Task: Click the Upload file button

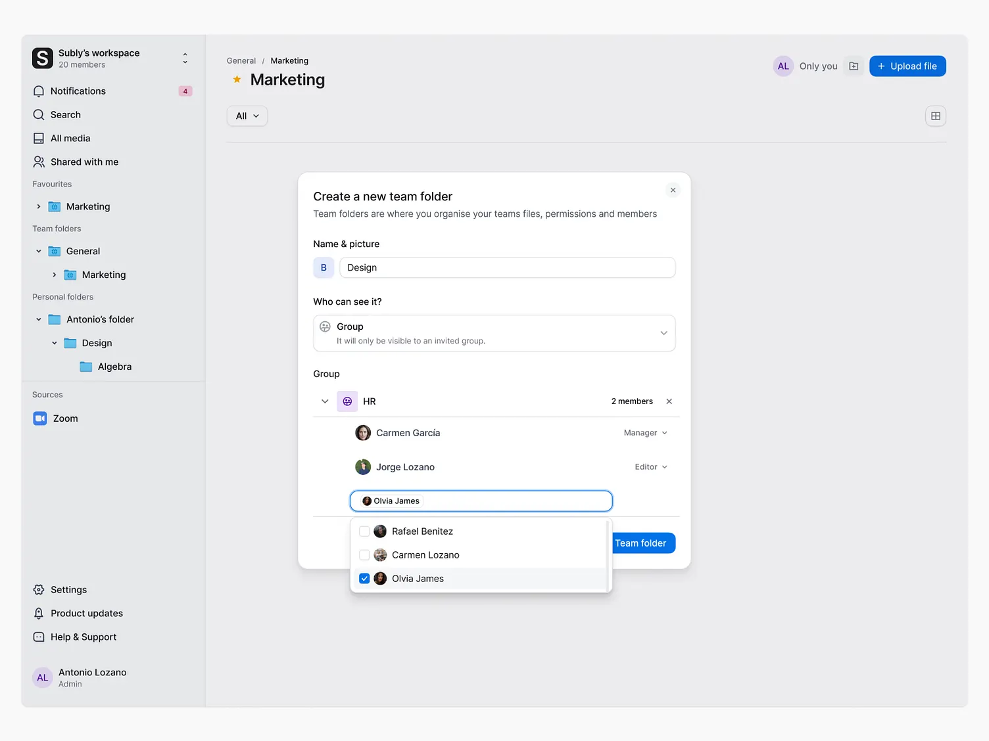Action: click(907, 66)
